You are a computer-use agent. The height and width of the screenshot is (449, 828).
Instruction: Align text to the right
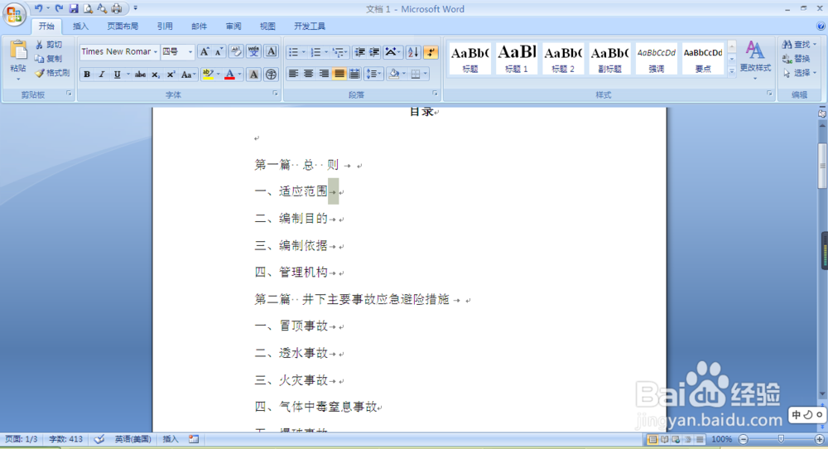[x=324, y=74]
